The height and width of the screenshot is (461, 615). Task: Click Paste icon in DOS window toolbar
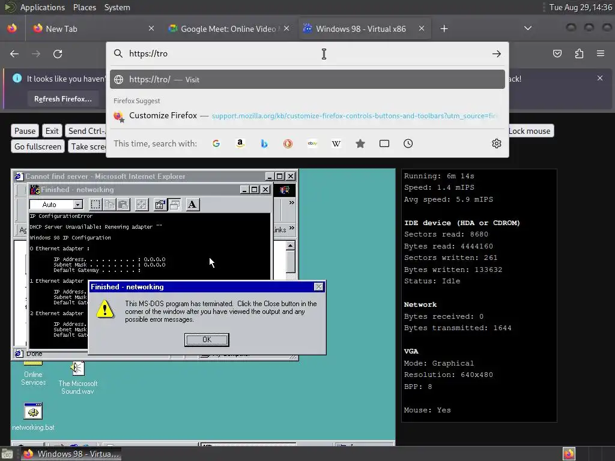tap(123, 204)
